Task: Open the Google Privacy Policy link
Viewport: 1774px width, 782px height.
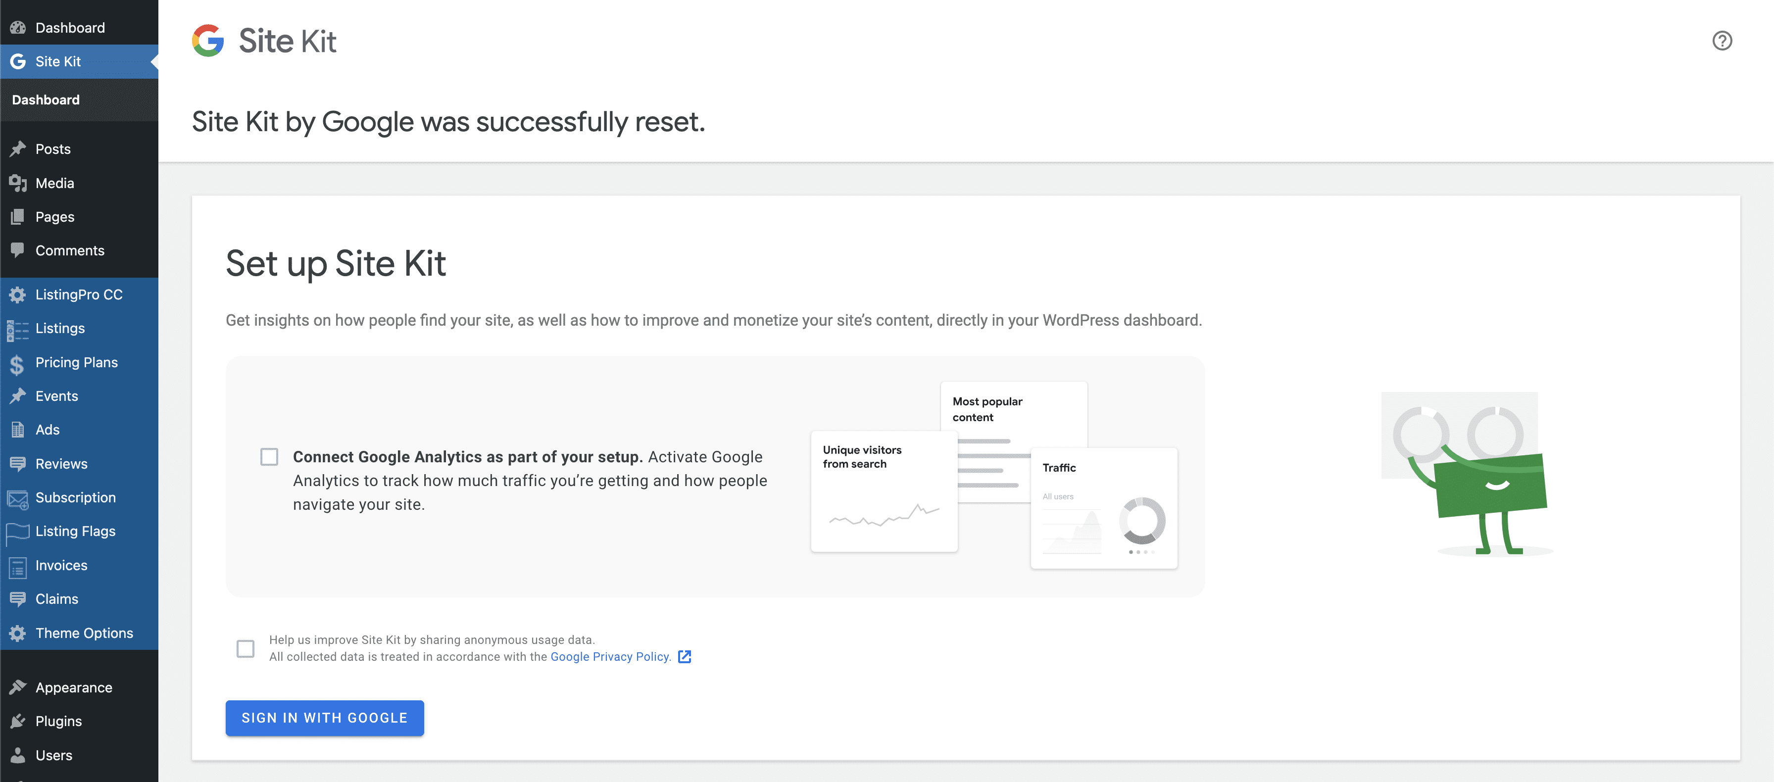Action: coord(610,657)
